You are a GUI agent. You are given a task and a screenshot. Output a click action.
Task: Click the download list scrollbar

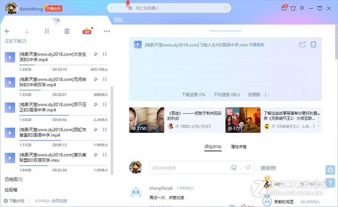112,130
